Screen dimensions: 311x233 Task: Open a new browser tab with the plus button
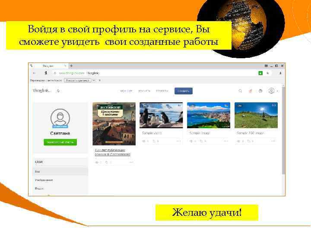click(71, 66)
